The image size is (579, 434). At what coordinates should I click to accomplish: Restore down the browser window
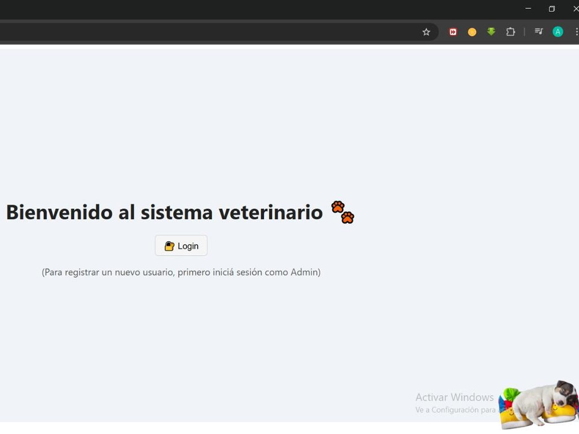point(552,9)
